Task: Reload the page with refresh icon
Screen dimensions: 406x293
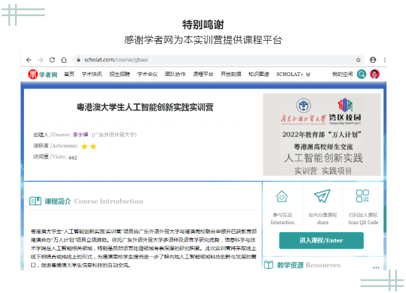Action: coord(52,60)
